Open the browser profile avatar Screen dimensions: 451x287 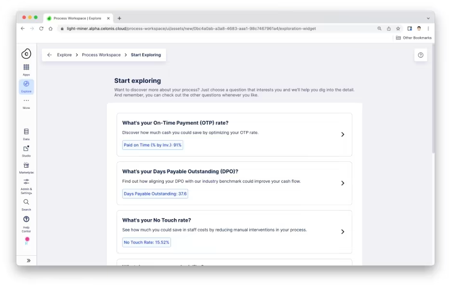[x=419, y=28]
